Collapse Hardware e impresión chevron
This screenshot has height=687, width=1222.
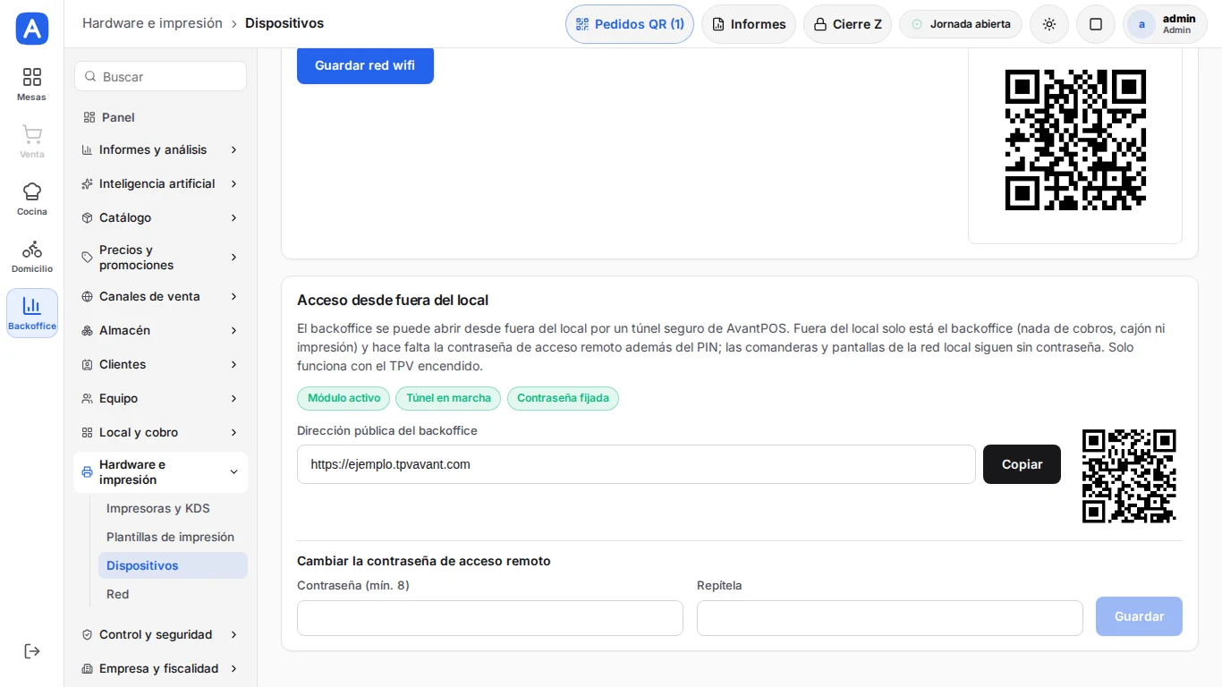233,471
